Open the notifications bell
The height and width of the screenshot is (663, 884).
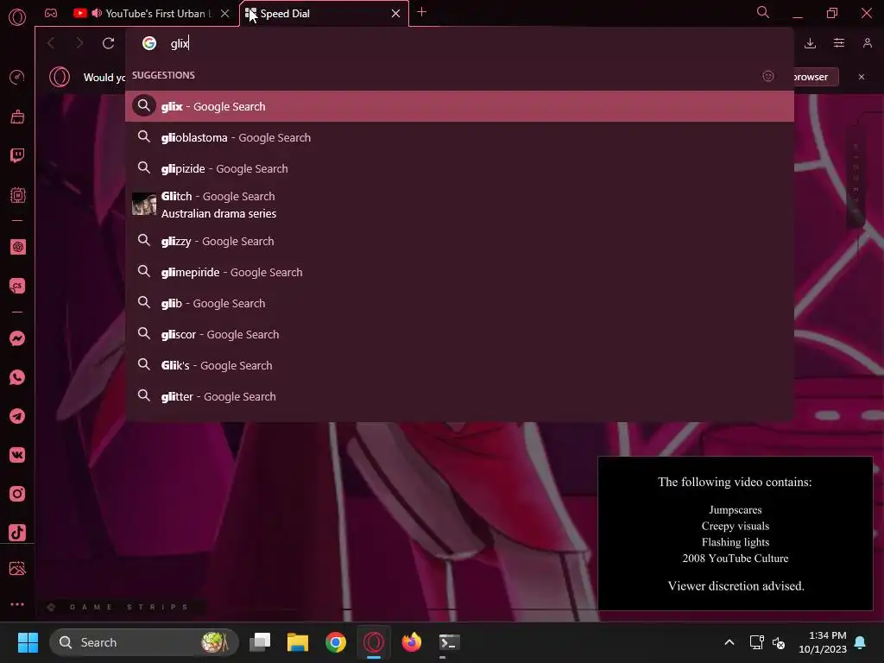(861, 642)
